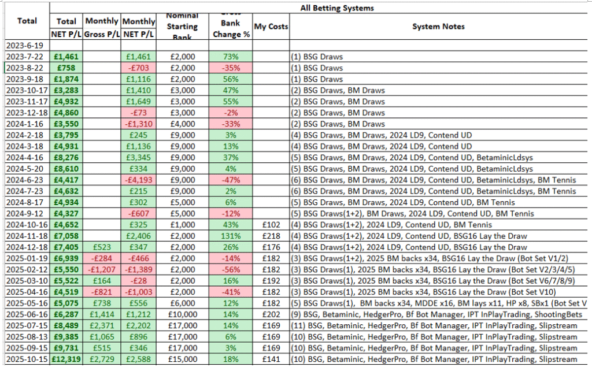Select the 131% bank change cell

[x=231, y=236]
